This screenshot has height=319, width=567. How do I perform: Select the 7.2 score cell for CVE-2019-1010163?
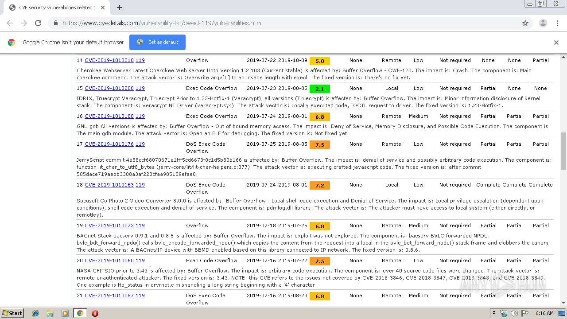(x=319, y=185)
